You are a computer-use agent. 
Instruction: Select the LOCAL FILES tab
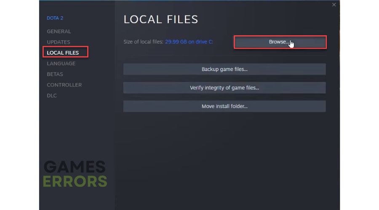click(x=63, y=52)
